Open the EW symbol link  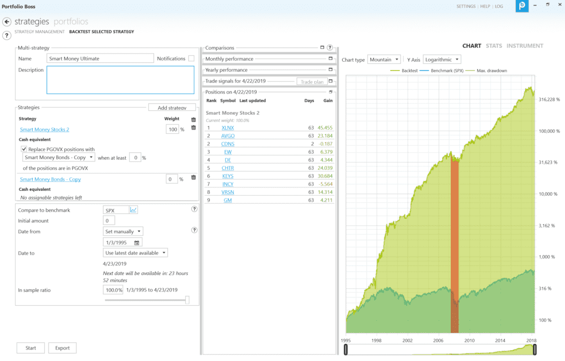[x=228, y=152]
